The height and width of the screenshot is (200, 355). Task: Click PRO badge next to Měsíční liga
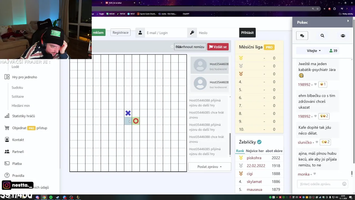click(269, 47)
